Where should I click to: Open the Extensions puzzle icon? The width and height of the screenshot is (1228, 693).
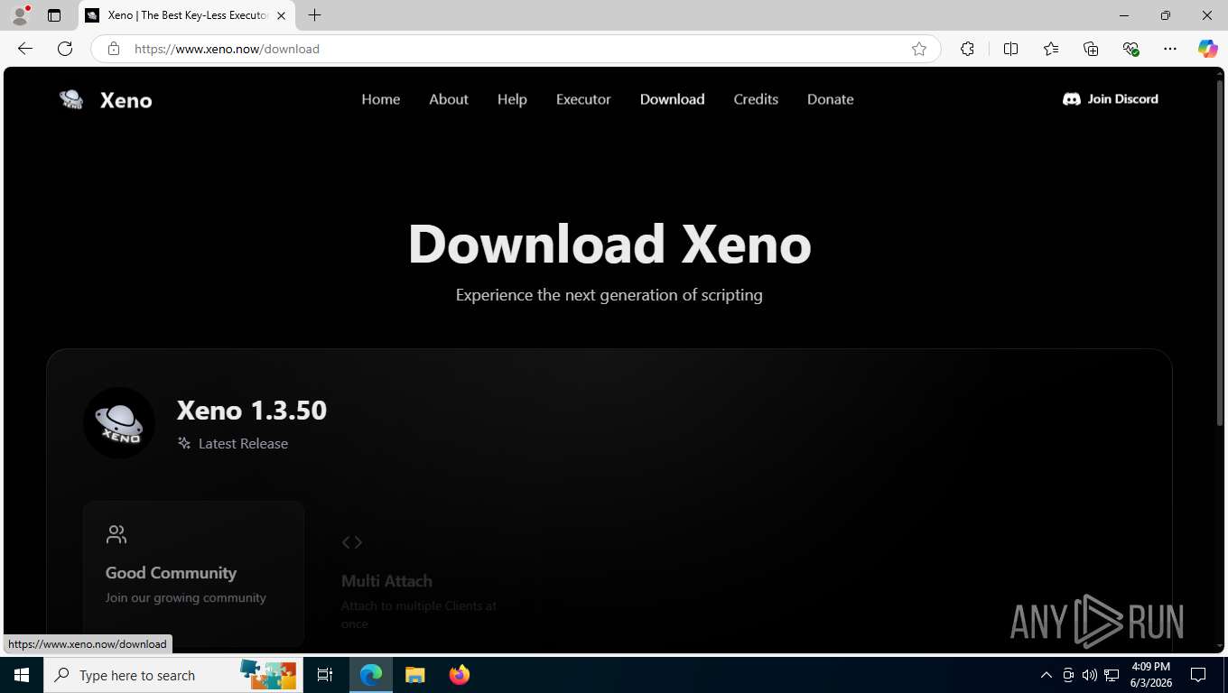pos(967,49)
